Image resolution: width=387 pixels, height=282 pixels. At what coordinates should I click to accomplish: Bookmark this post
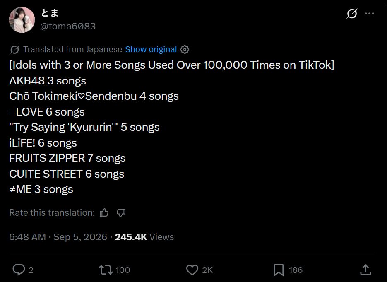click(279, 270)
